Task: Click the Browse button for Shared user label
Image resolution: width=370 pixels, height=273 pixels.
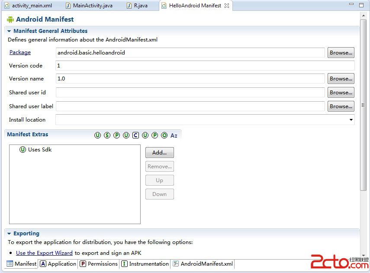Action: click(x=341, y=106)
